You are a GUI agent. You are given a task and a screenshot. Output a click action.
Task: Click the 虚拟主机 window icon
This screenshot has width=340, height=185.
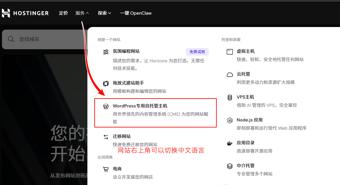coord(230,52)
